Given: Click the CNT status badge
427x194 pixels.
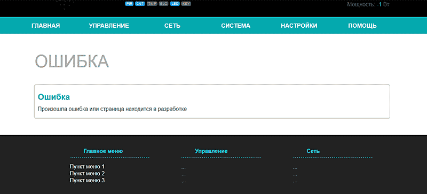Looking at the screenshot, I should pos(140,4).
